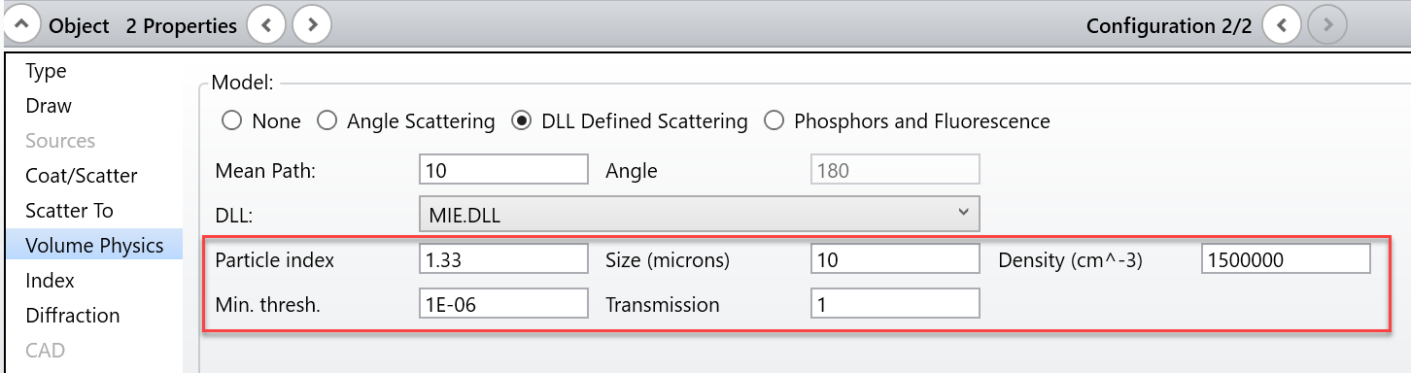Edit the Transmission value field
1411x373 pixels.
895,304
